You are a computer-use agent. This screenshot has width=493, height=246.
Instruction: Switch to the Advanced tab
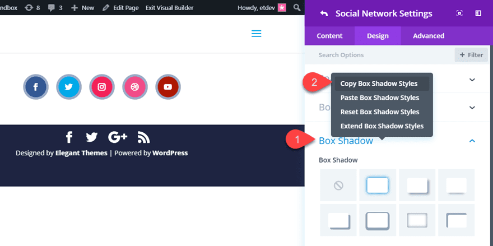pyautogui.click(x=429, y=36)
